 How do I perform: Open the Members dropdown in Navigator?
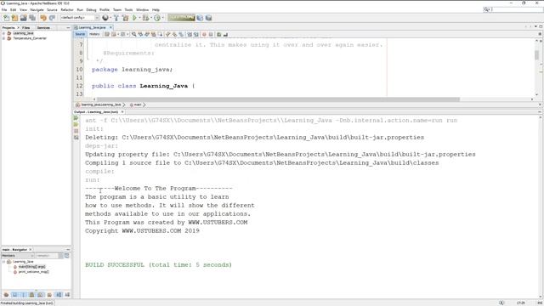[18, 256]
